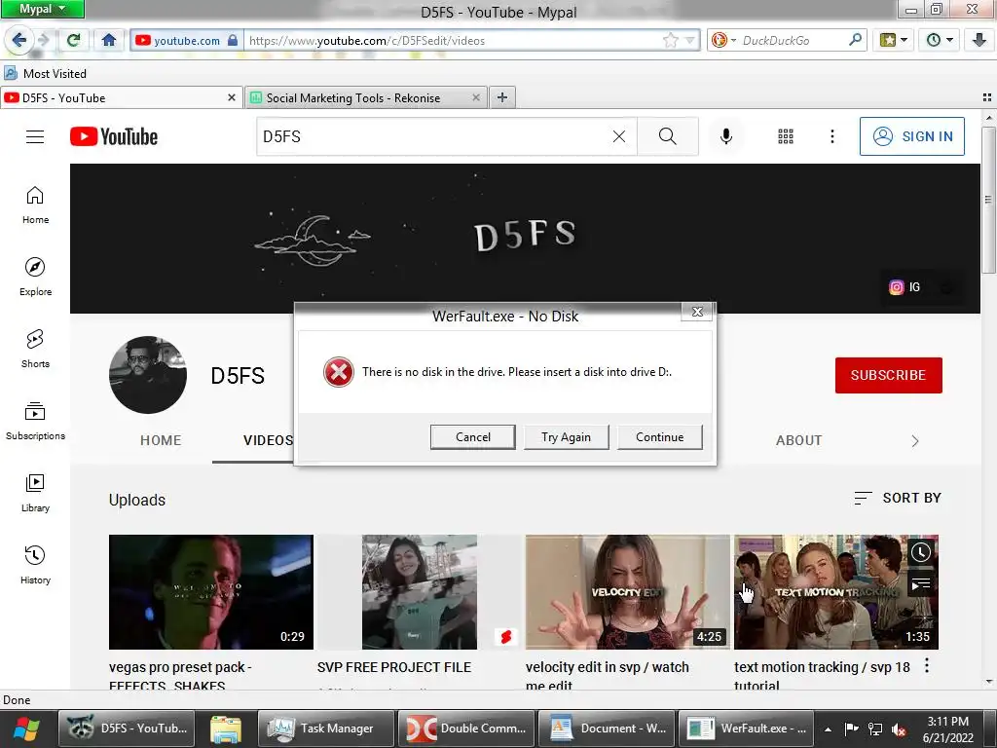Switch to the Document - W... taskbar button
997x748 pixels.
607,729
